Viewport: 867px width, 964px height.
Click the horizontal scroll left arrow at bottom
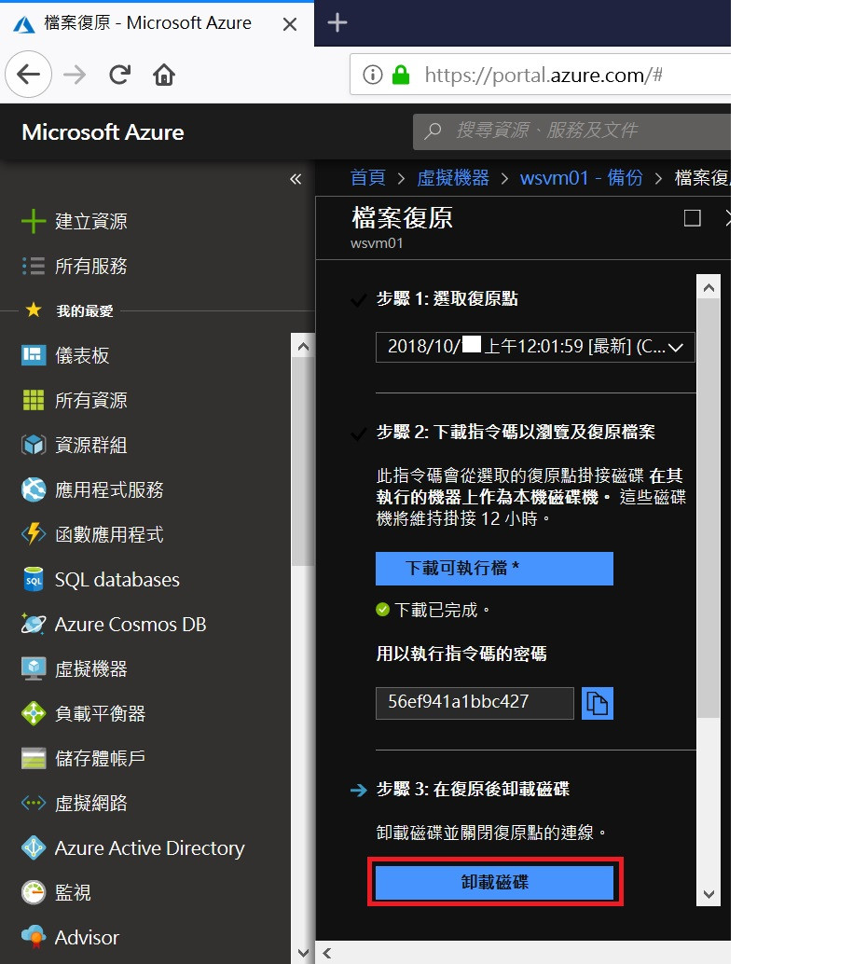pos(327,954)
